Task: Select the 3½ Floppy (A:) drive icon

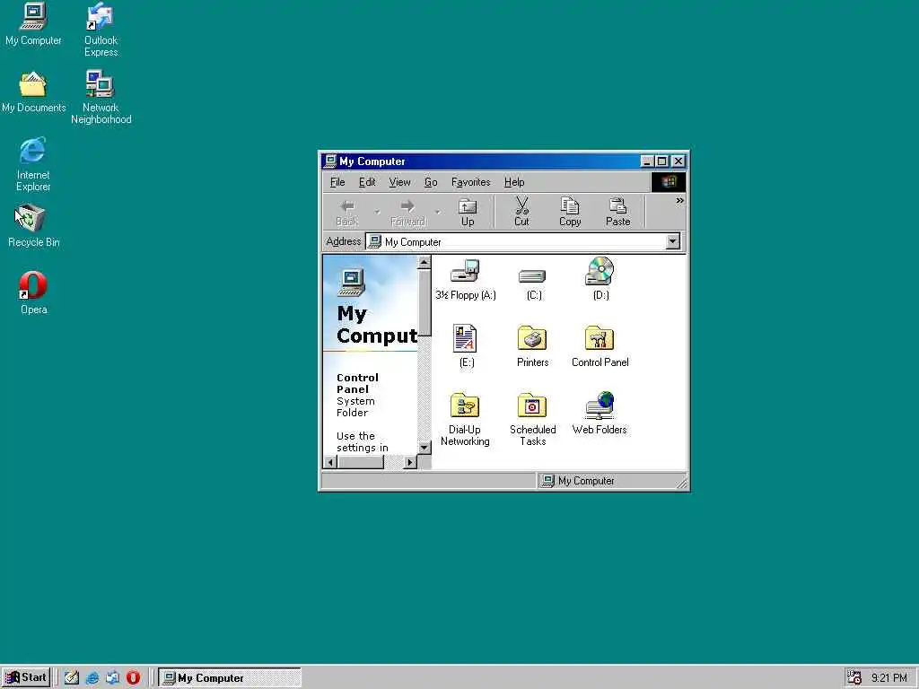Action: [466, 280]
